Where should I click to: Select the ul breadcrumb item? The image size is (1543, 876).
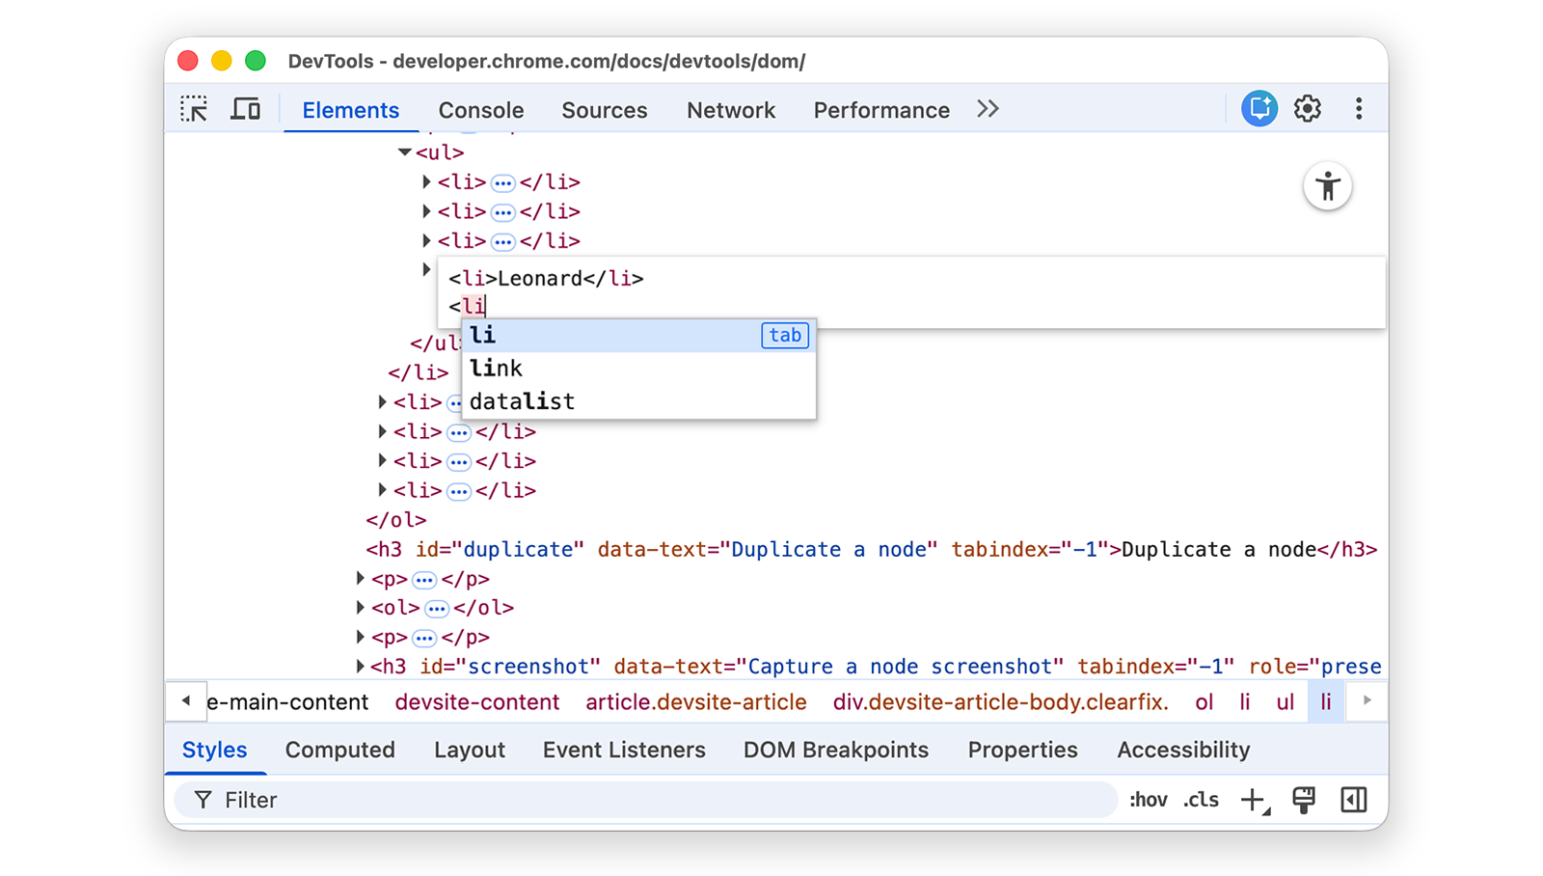click(1285, 701)
